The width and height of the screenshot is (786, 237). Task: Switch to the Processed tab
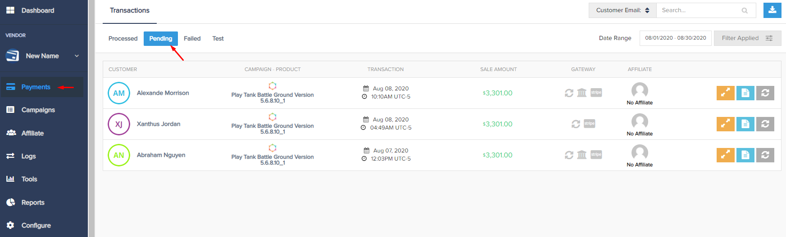tap(123, 39)
